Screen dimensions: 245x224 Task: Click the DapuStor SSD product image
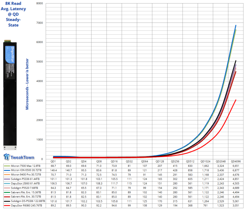[x=10, y=95]
